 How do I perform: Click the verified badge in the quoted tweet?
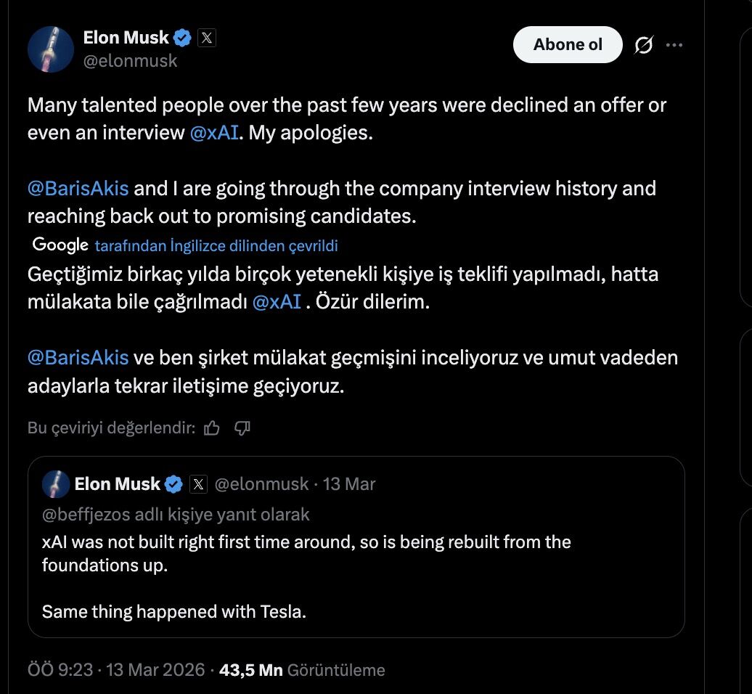click(173, 483)
